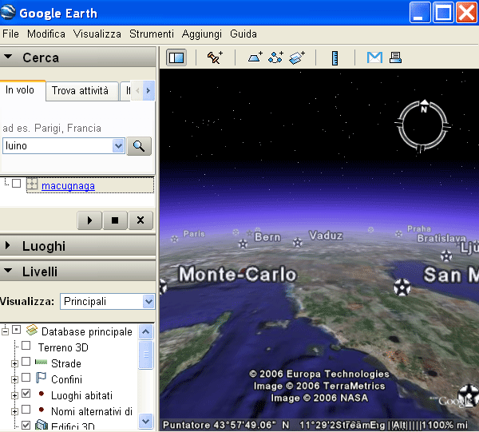
Task: Disable the Luoghi abitati layer
Action: pos(26,393)
